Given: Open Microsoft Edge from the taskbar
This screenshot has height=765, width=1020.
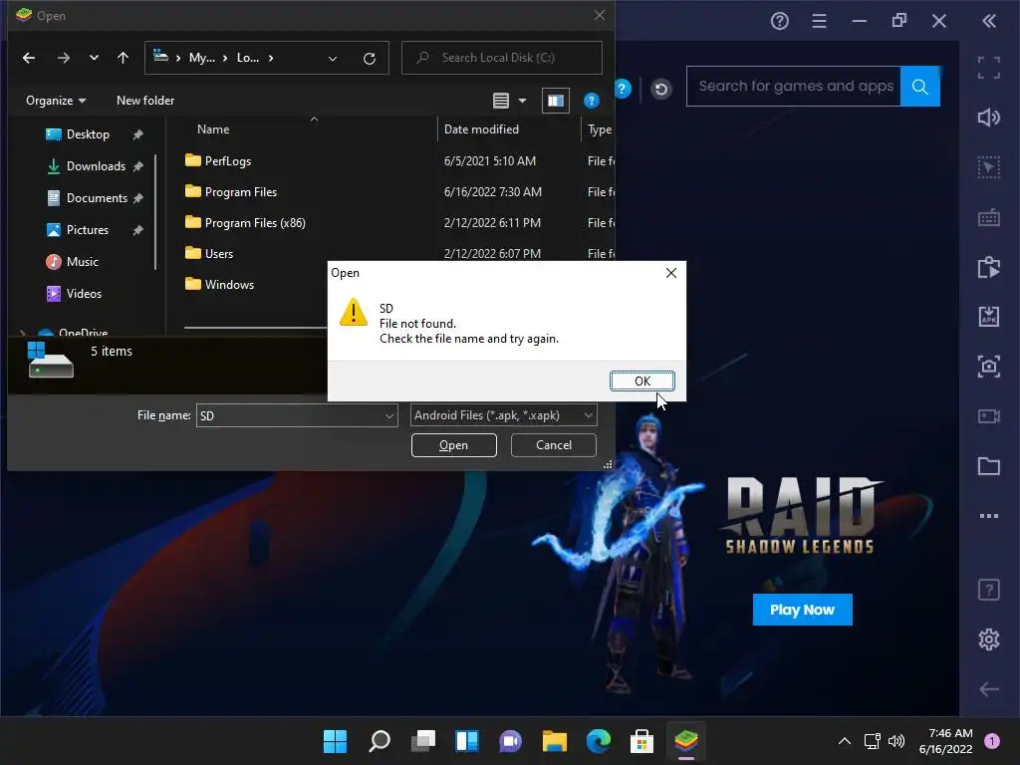Looking at the screenshot, I should click(599, 741).
